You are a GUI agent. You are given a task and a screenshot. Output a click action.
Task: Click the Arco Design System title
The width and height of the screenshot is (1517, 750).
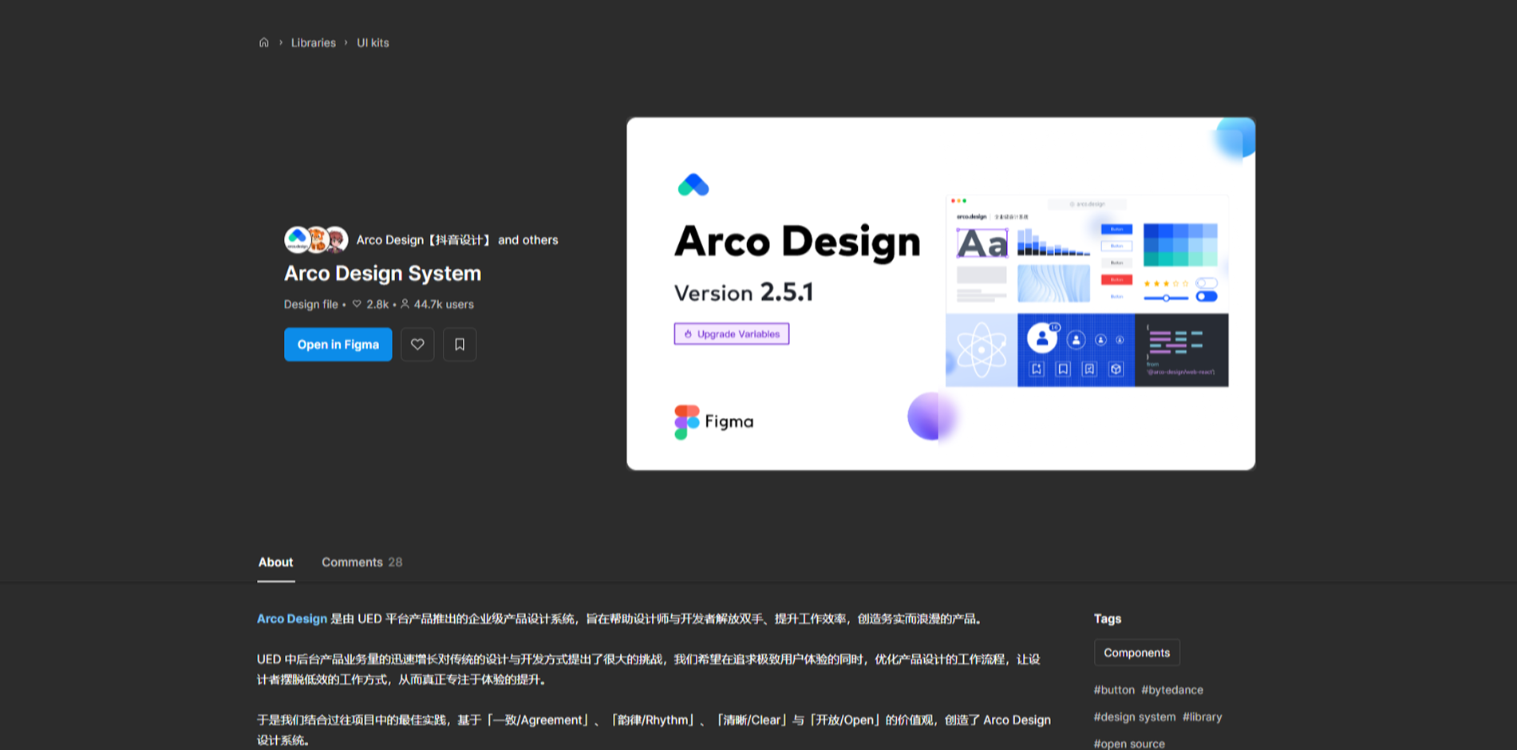pyautogui.click(x=382, y=274)
